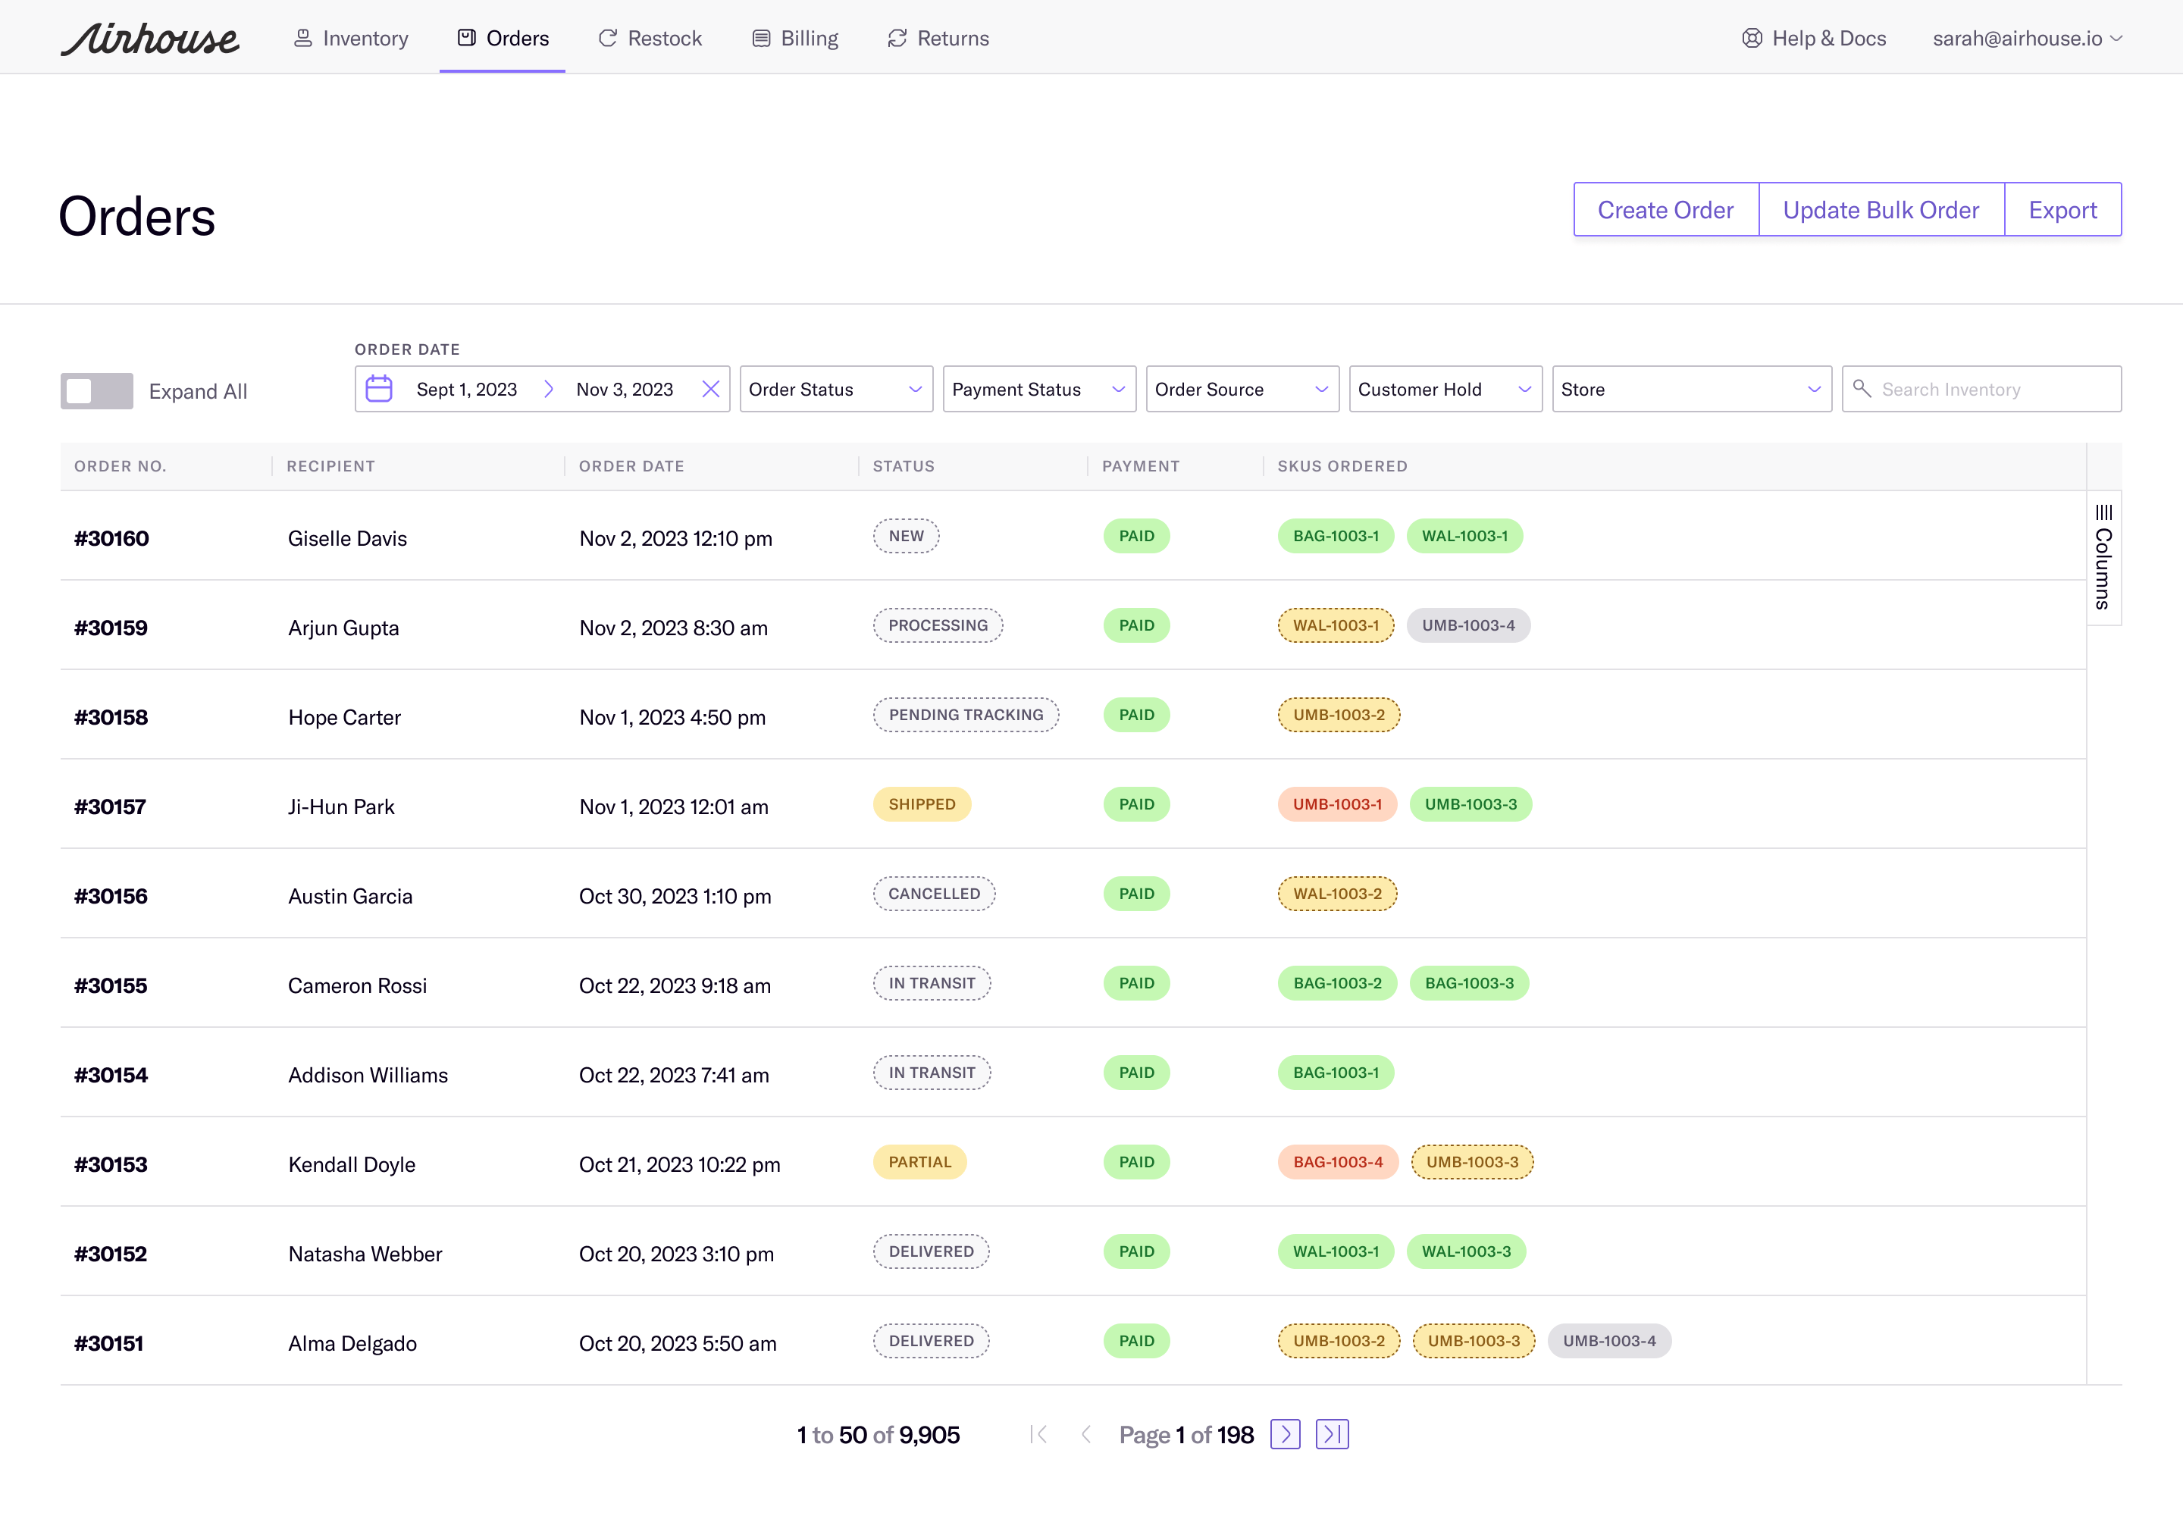Open the Order Status dropdown

click(x=836, y=390)
